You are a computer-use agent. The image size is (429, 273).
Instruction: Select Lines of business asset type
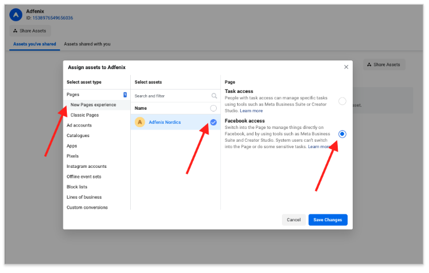[96, 197]
